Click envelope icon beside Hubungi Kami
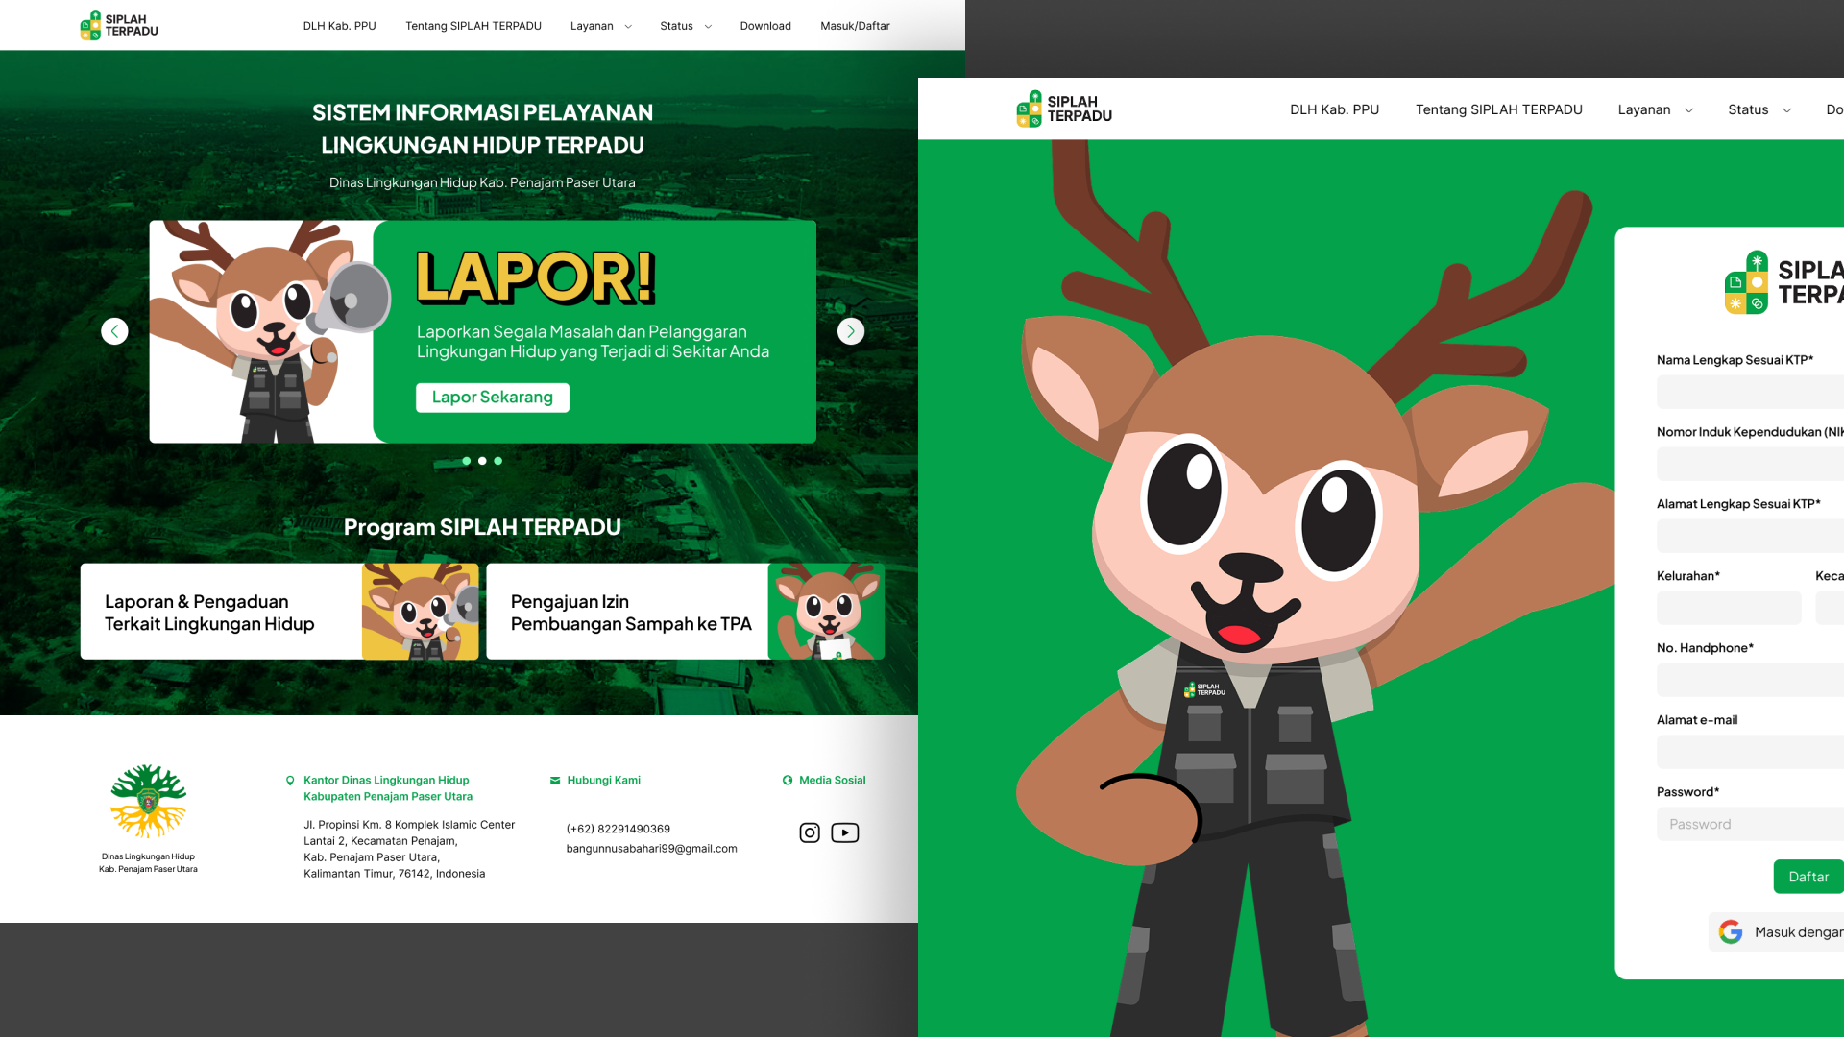 point(555,781)
